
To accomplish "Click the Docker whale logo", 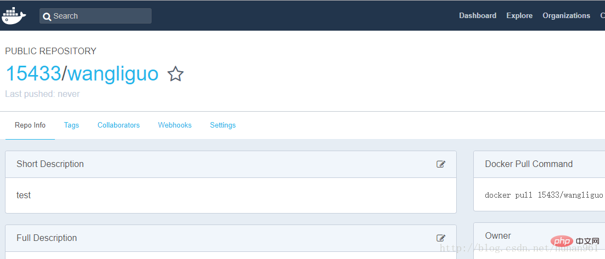I will tap(14, 16).
